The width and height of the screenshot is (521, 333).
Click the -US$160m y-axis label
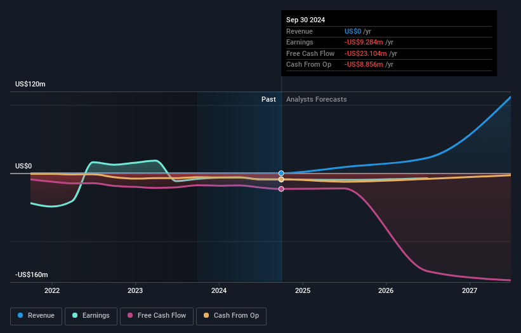tap(32, 275)
